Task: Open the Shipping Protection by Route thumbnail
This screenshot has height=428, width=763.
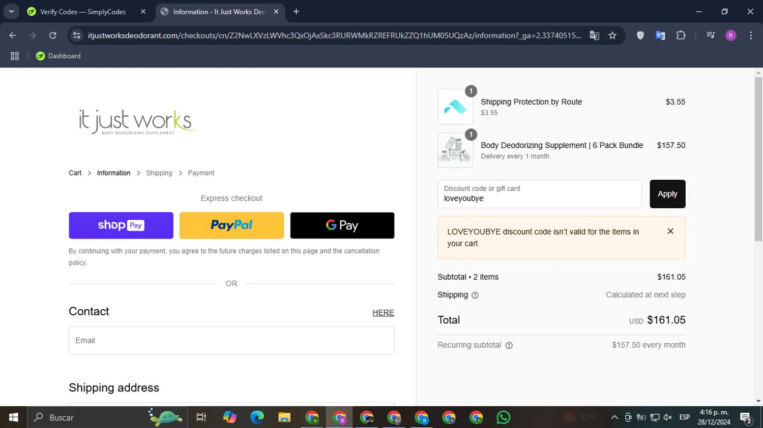Action: tap(455, 107)
